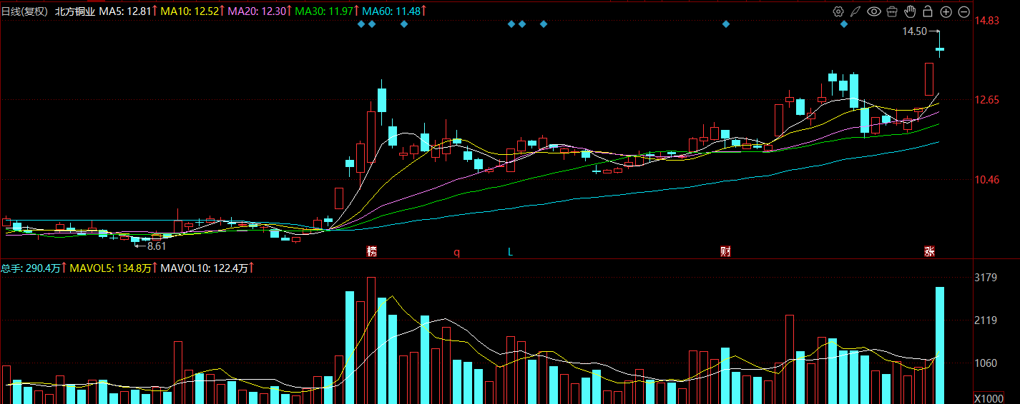Click the 14.83 price axis label
The image size is (1020, 404).
(x=987, y=21)
